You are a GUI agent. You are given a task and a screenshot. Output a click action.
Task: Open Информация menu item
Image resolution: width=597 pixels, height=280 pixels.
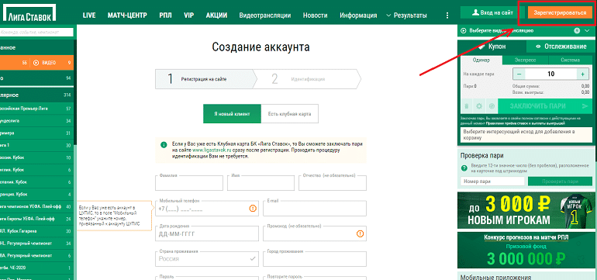click(359, 16)
